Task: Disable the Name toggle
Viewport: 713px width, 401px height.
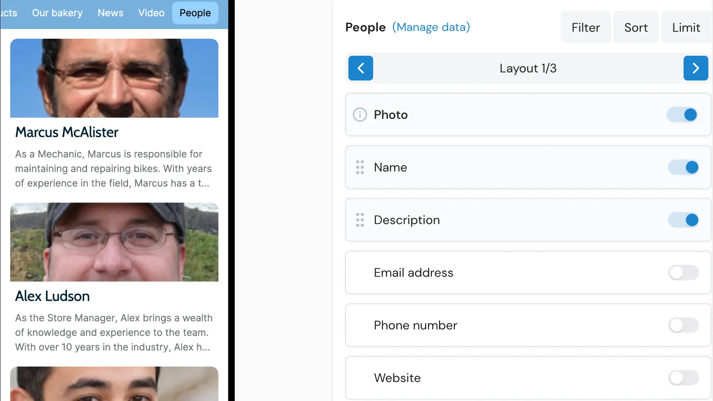Action: (x=683, y=167)
